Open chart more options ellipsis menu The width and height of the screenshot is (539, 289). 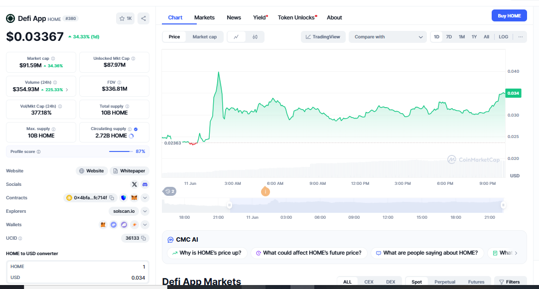pos(521,37)
